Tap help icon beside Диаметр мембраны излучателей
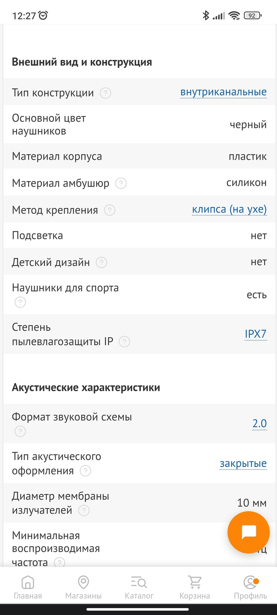The height and width of the screenshot is (615, 277). pos(83,511)
